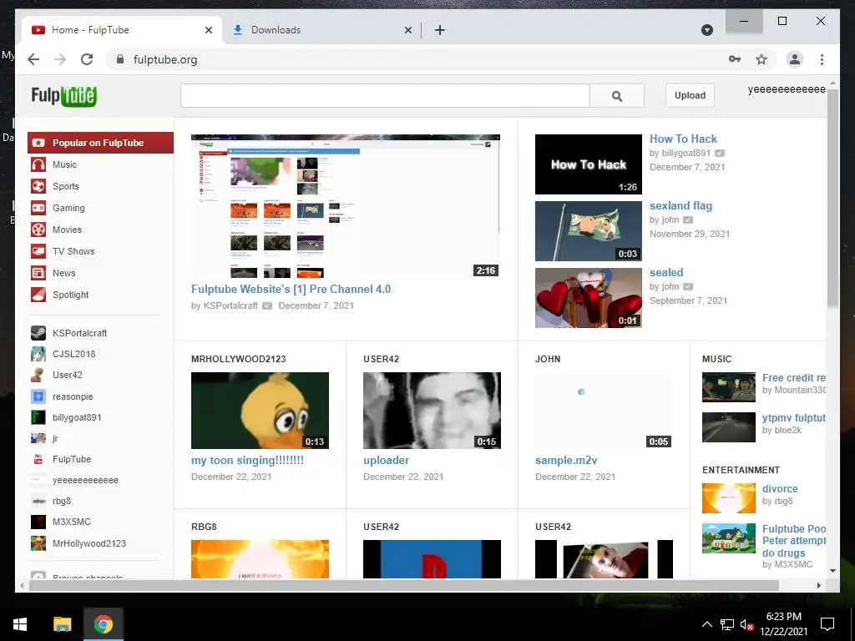Click the network tray icon

[727, 624]
